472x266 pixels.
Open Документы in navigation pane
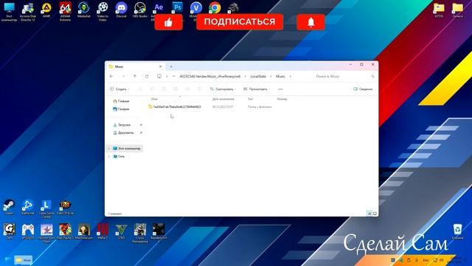tap(123, 133)
